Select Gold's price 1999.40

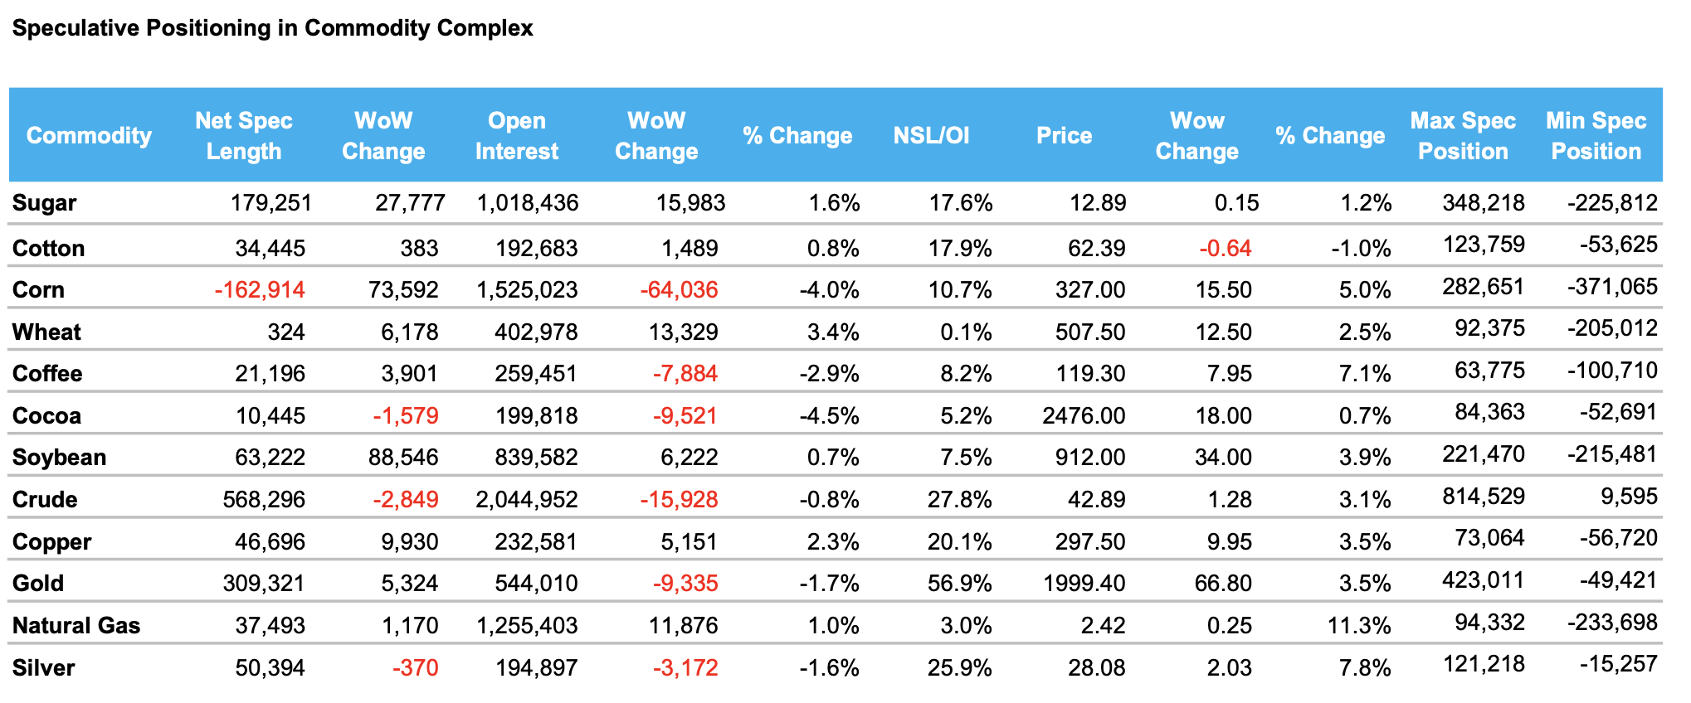1084,584
